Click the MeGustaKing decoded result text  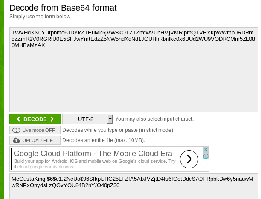[132, 182]
